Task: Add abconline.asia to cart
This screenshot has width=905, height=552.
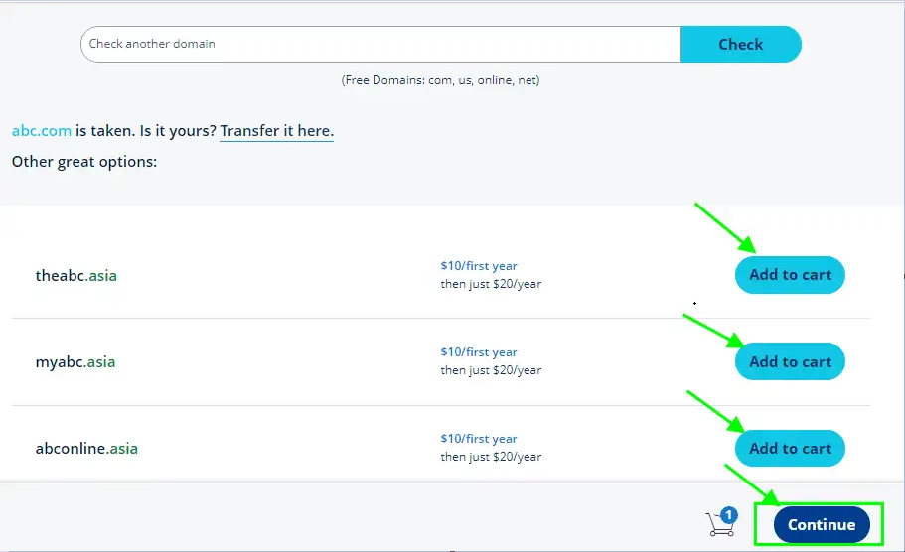Action: (790, 448)
